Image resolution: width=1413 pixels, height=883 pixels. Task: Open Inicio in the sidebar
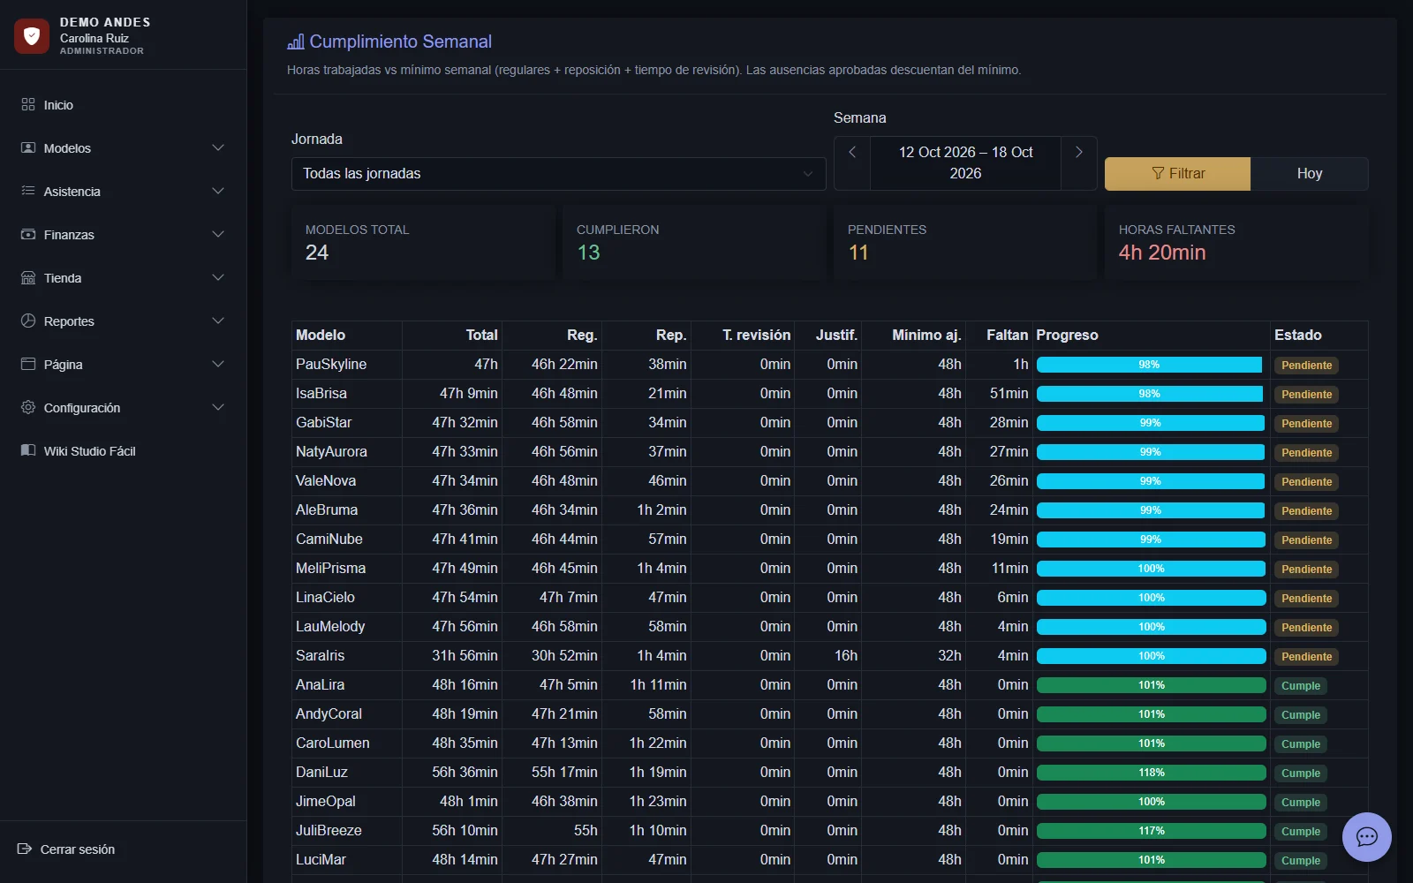(x=123, y=104)
